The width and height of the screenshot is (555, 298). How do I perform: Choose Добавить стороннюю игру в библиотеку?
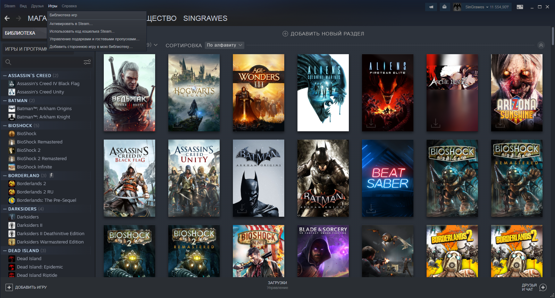point(97,47)
